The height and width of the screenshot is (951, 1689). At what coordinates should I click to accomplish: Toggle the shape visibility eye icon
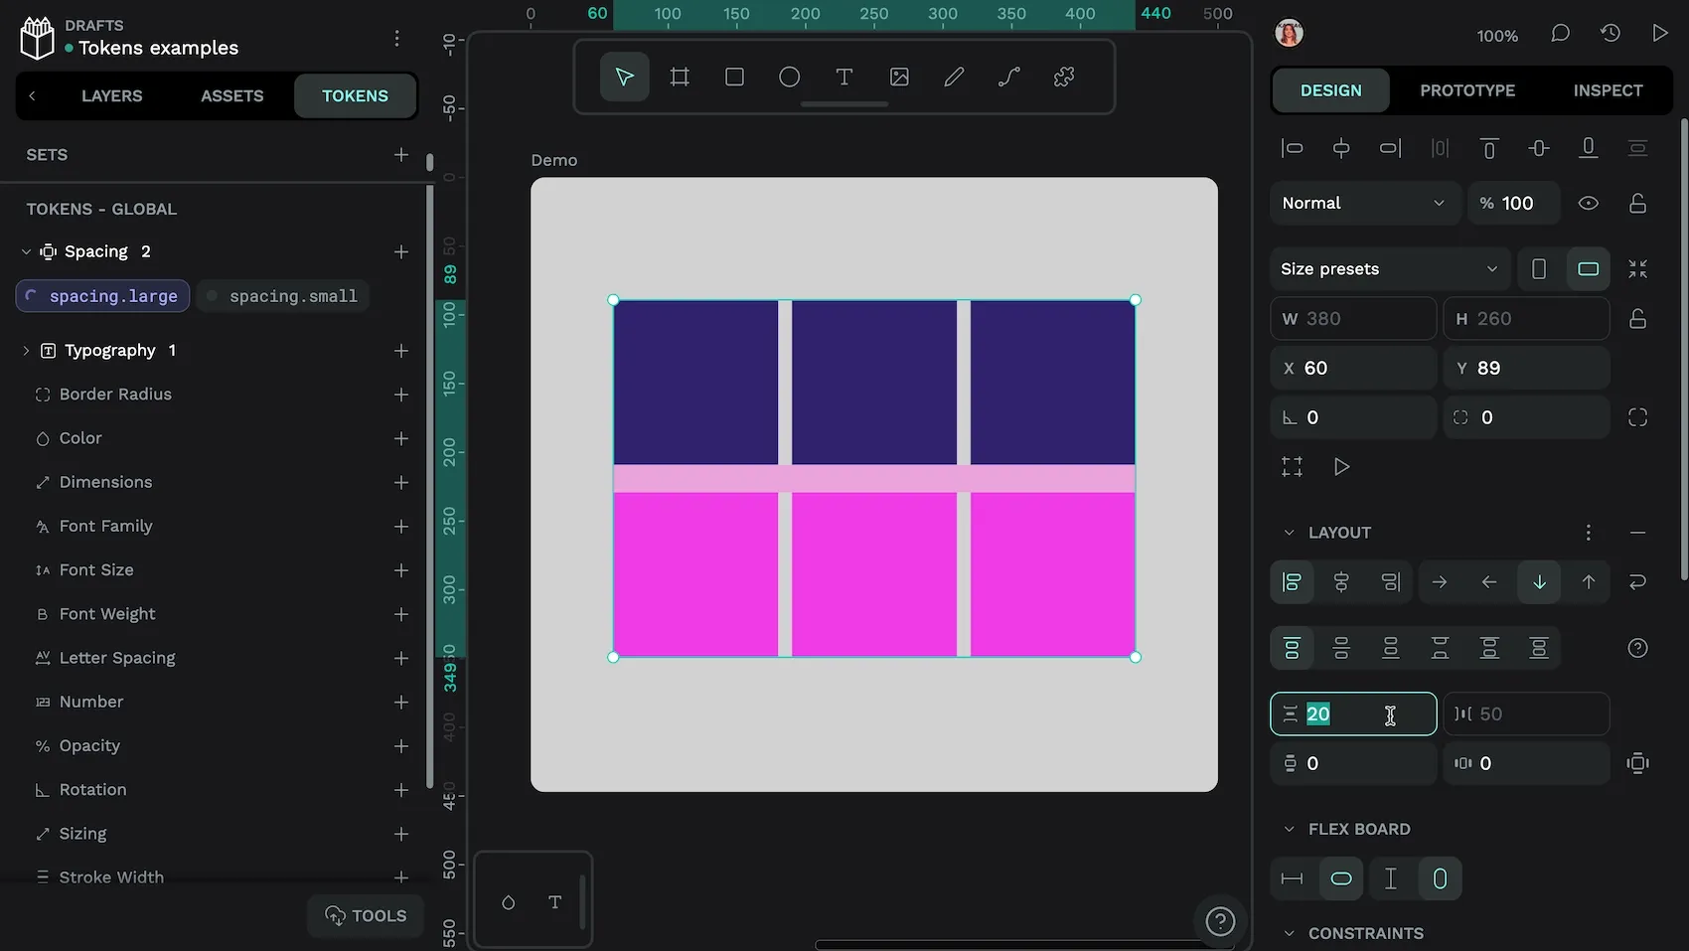point(1587,203)
